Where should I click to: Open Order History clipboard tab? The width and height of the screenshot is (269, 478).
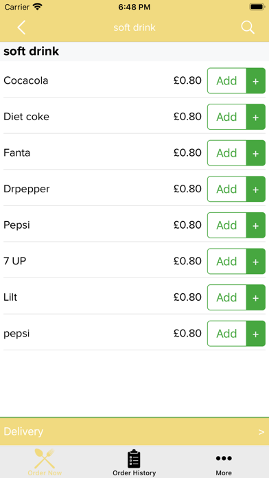coord(134,462)
